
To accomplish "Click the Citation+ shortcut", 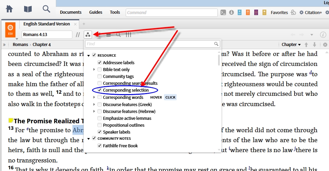I will tap(313, 13).
